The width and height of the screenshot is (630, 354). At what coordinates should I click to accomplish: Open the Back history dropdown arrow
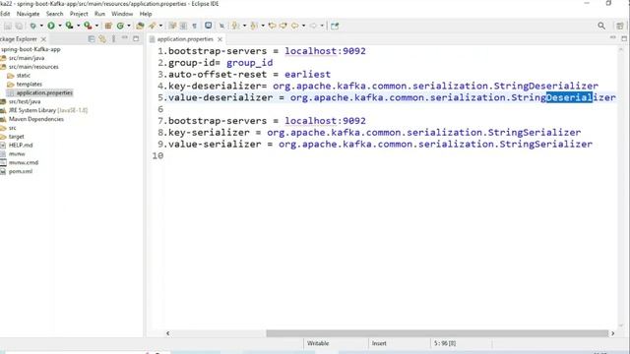pos(303,26)
